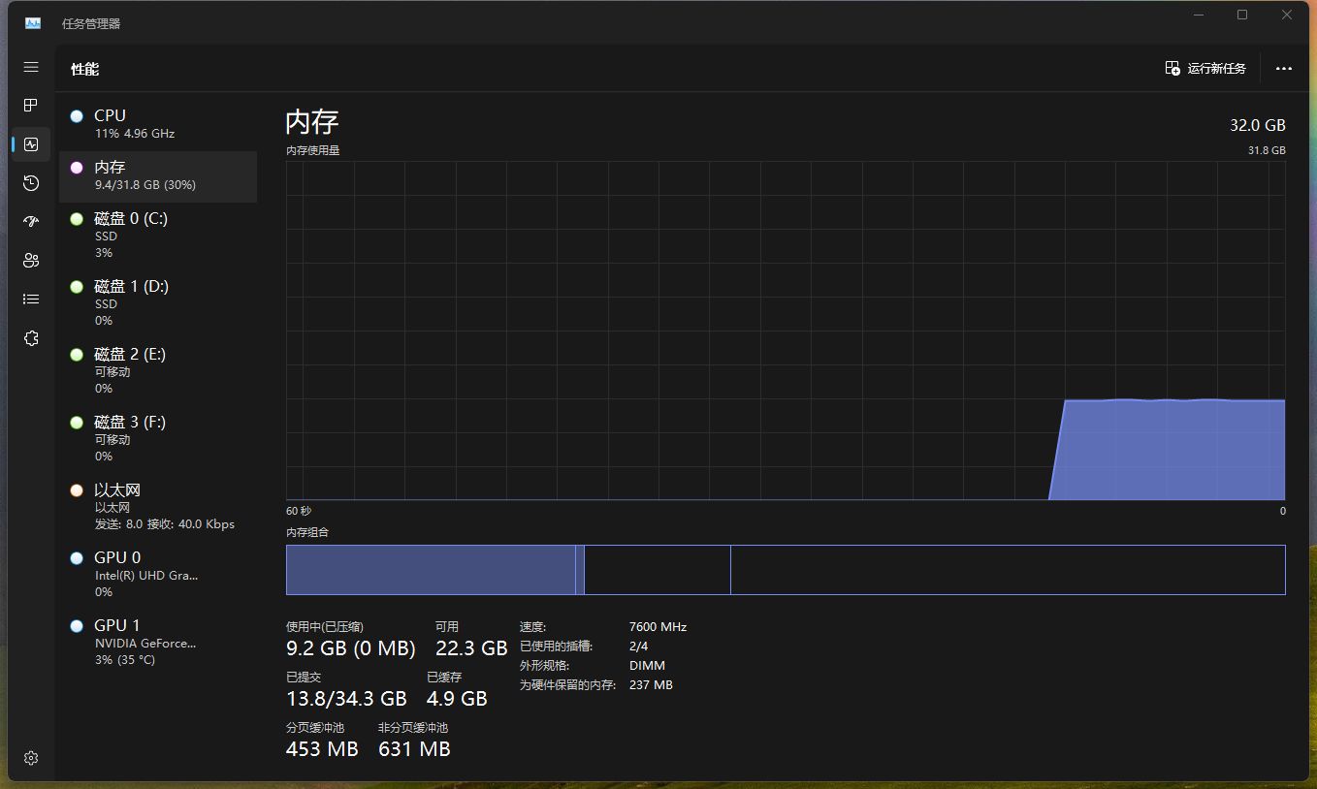Open the hamburger navigation menu
The height and width of the screenshot is (789, 1317).
[x=31, y=67]
